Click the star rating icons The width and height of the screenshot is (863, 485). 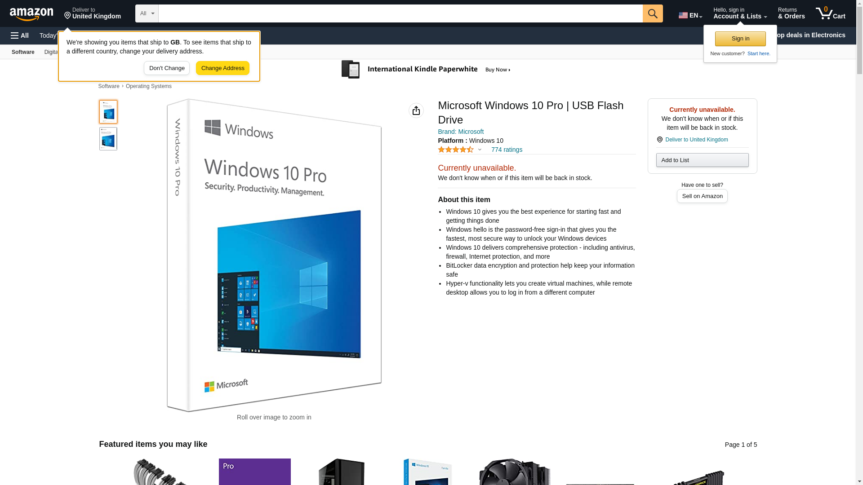click(456, 150)
